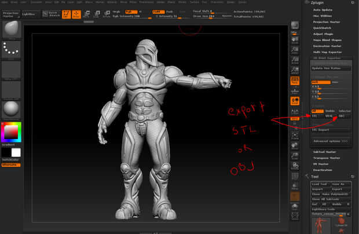359x234 pixels.
Task: Toggle the Rgb channel button
Action: pos(131,12)
